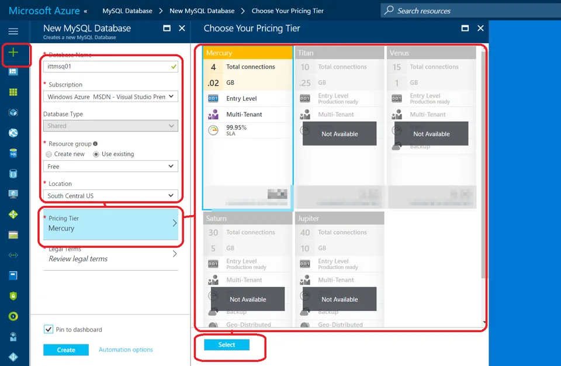Viewport: 561px width, 366px height.
Task: Open the Subscription dropdown
Action: 110,96
